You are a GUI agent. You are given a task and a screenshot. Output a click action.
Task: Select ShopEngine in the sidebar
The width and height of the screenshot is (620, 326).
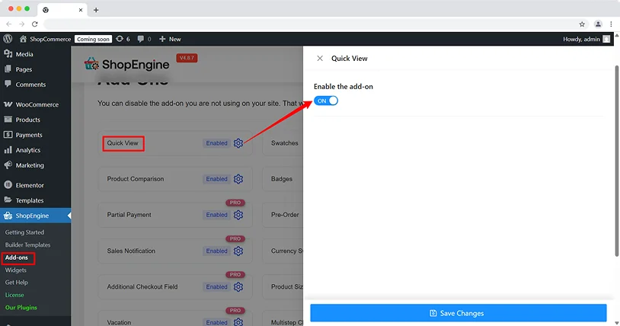36,216
